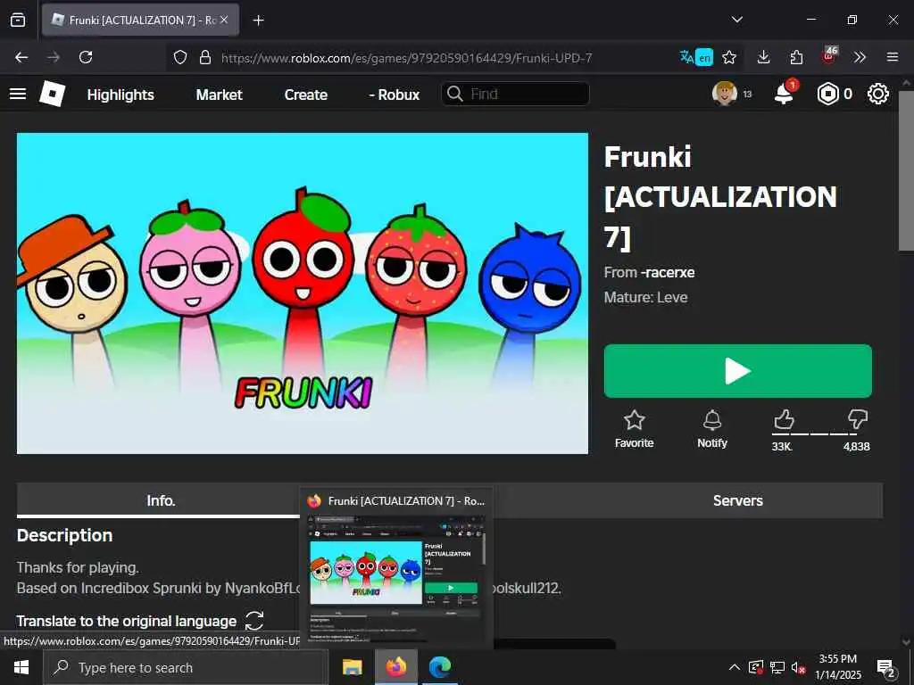The width and height of the screenshot is (914, 685).
Task: Add the game to Favorites
Action: click(635, 429)
